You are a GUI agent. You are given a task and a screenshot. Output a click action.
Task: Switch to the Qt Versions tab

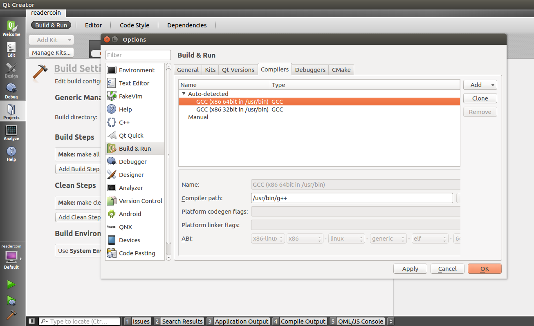tap(238, 70)
